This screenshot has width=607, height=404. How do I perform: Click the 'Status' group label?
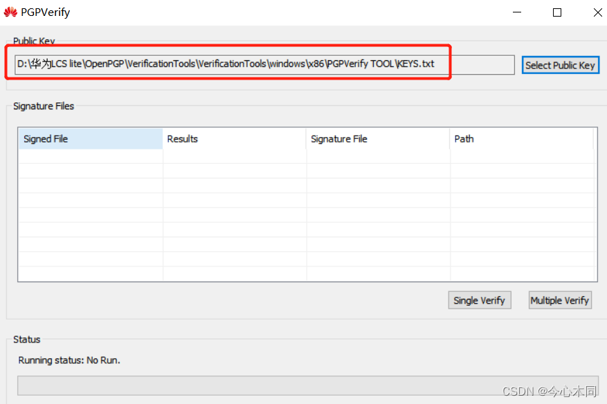coord(27,340)
